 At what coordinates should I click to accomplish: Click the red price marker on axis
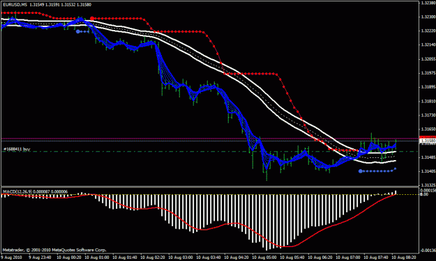pos(428,137)
